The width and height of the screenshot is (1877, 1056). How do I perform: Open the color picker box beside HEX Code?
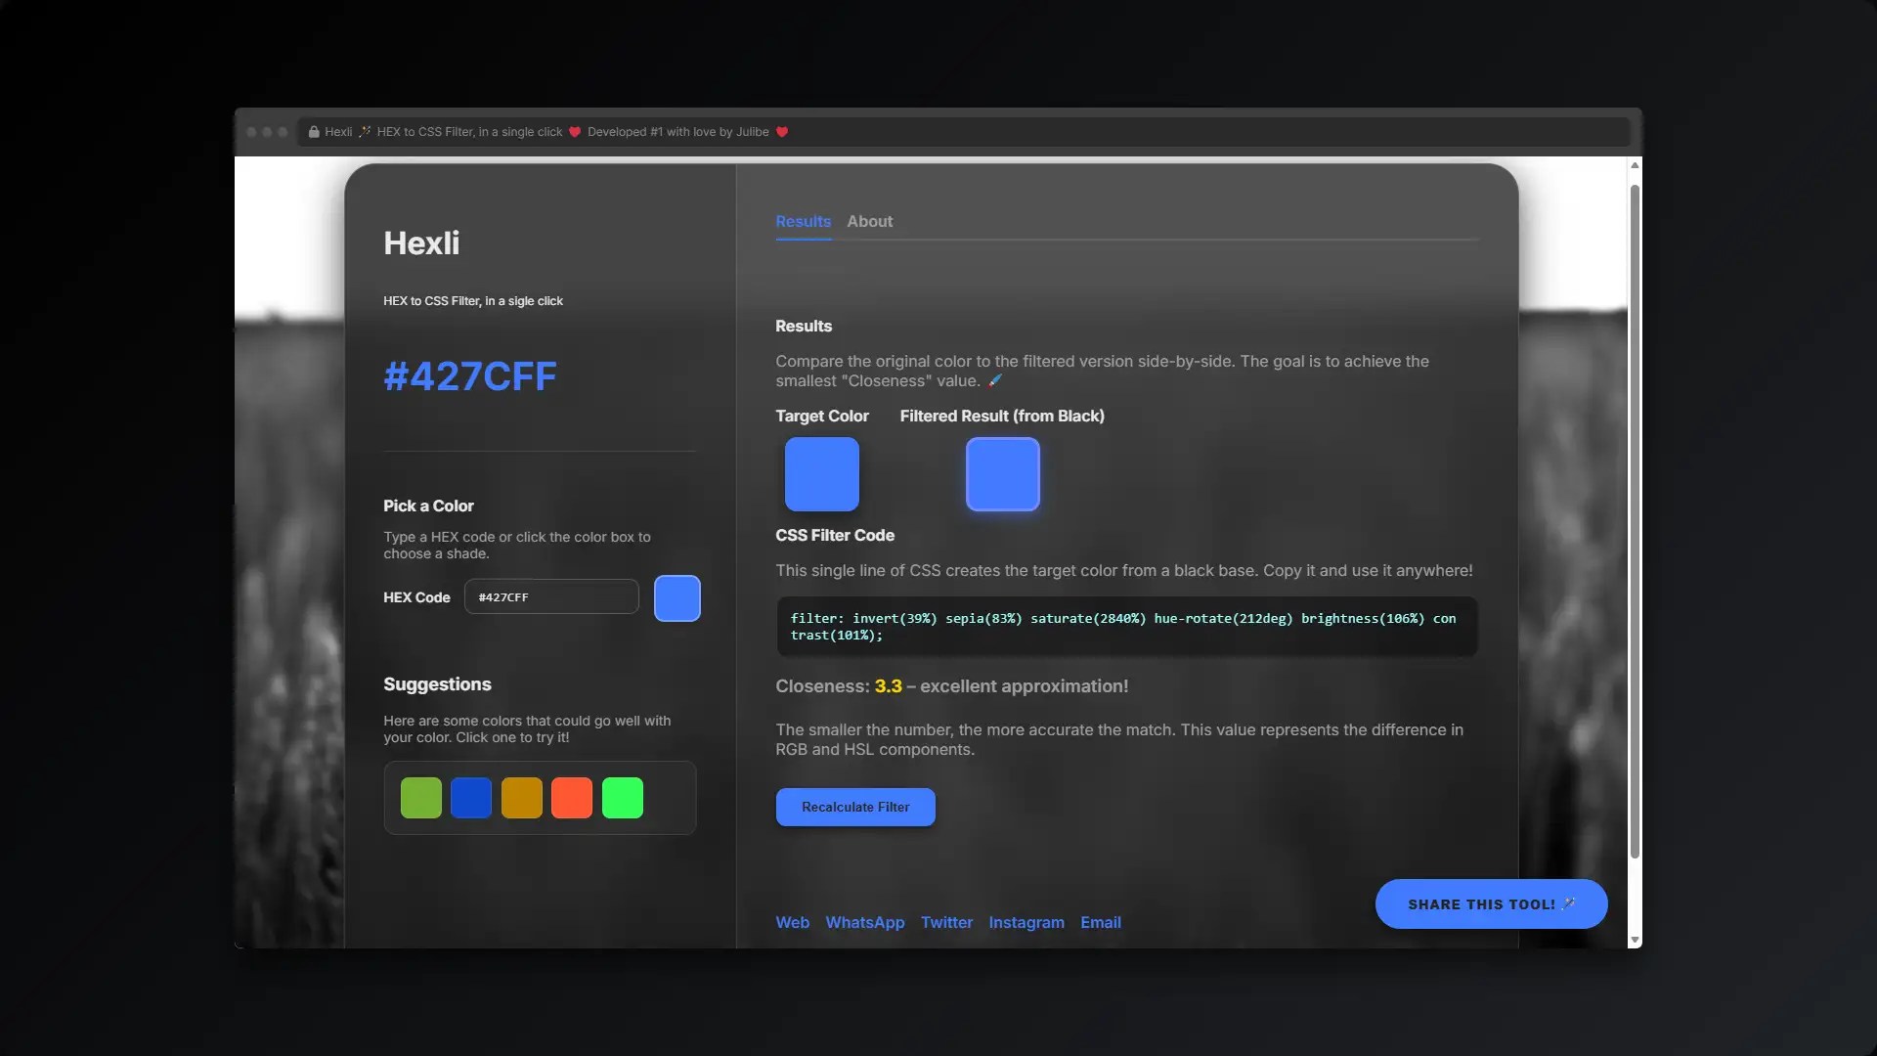[677, 598]
